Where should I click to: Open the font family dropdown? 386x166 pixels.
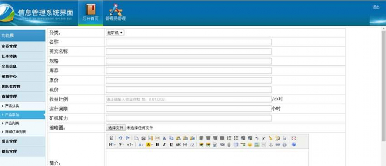tap(121, 145)
